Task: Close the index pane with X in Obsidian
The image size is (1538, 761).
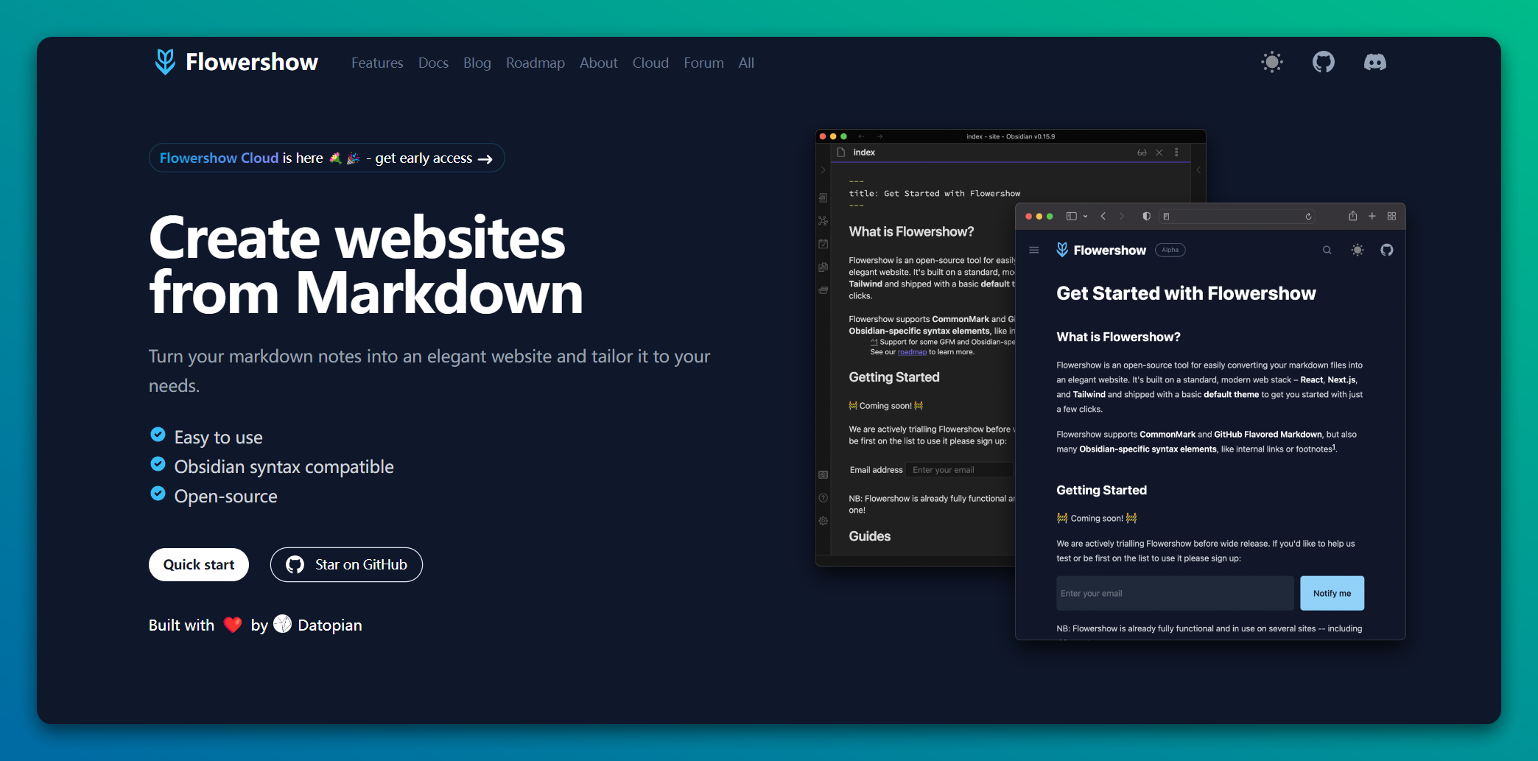Action: click(1159, 152)
